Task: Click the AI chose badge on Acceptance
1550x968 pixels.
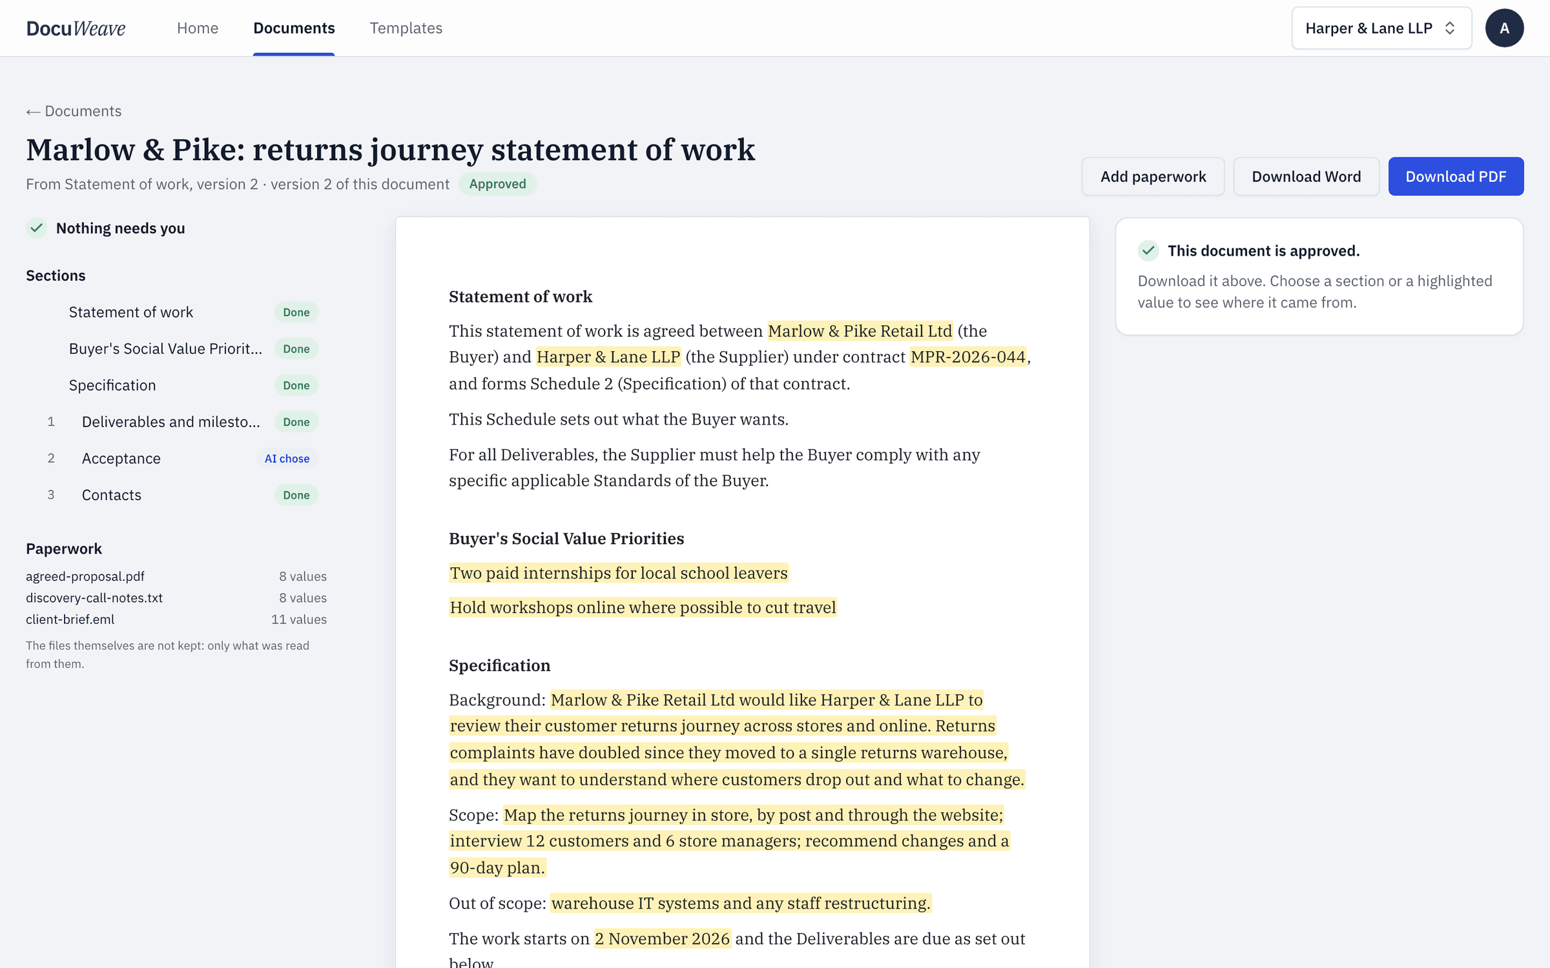Action: click(x=287, y=459)
